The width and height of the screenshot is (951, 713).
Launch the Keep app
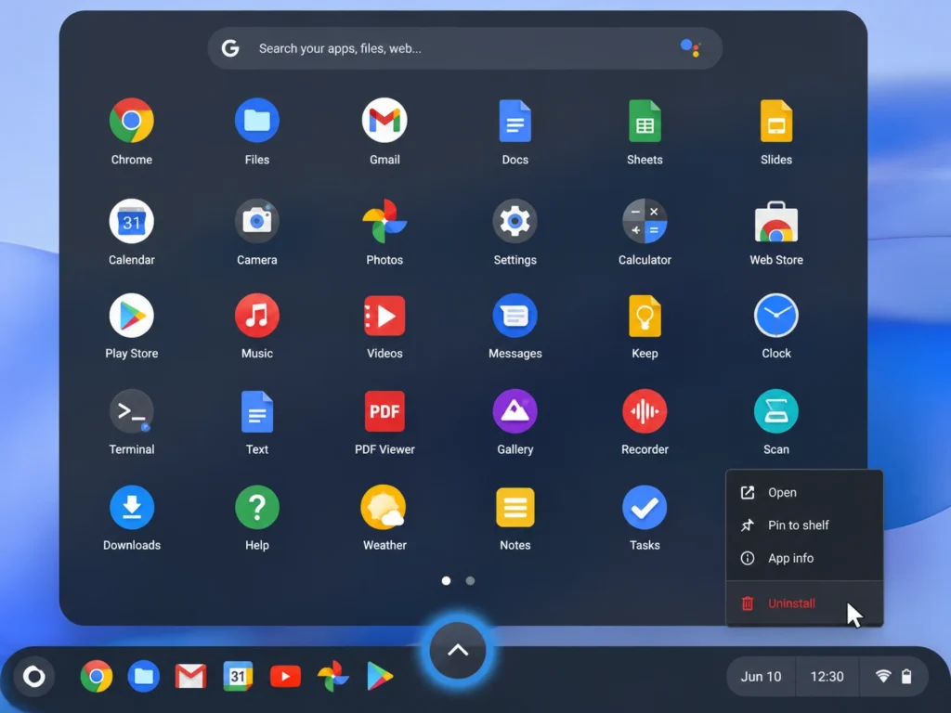tap(645, 316)
